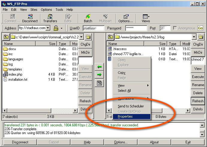Image resolution: width=207 pixels, height=147 pixels.
Task: Click the bottom Help button
Action: pyautogui.click(x=87, y=142)
